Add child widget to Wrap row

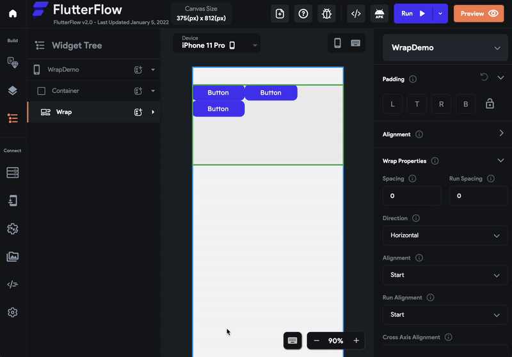[x=138, y=112]
